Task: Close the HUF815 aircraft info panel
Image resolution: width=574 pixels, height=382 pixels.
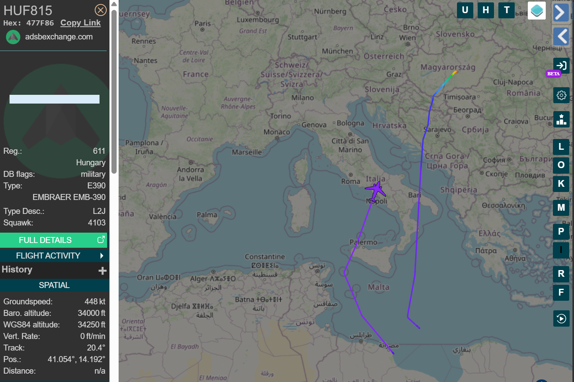Action: (x=100, y=10)
